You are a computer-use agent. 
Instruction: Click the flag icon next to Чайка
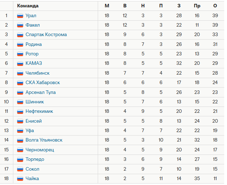(x=20, y=179)
